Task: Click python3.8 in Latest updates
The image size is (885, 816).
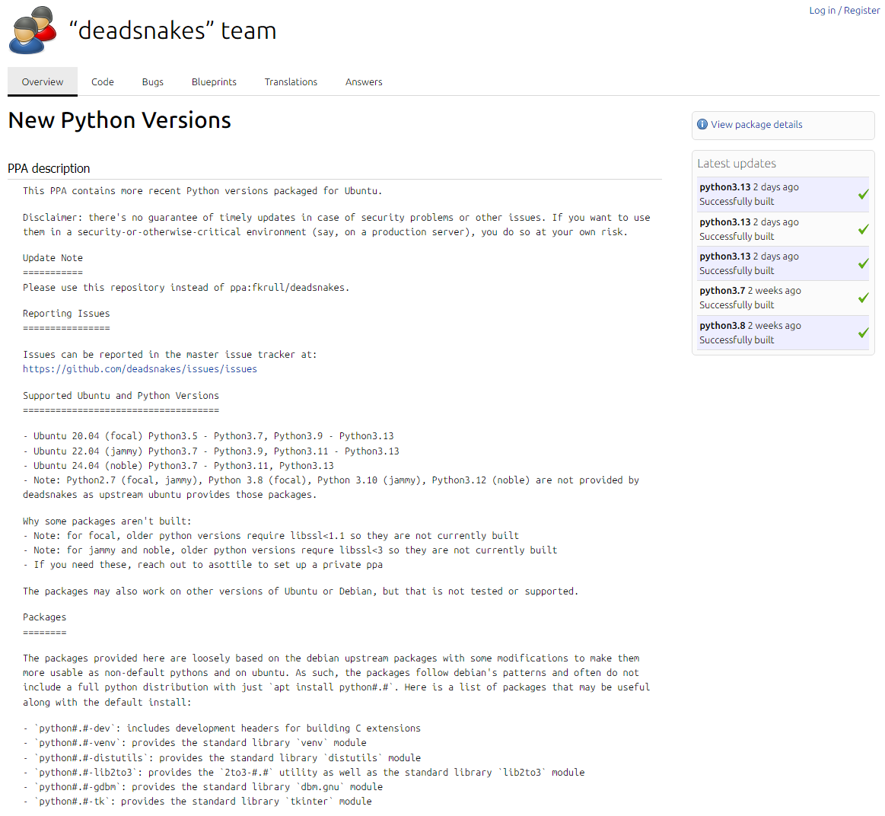Action: point(722,325)
